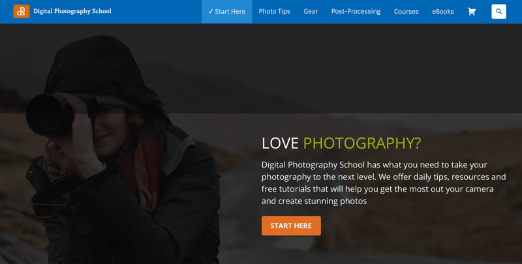Click the hero description paragraph text
Viewport: 522px width, 264px height.
tap(384, 183)
